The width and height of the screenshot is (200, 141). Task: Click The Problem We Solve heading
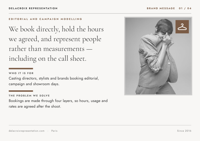(29, 96)
